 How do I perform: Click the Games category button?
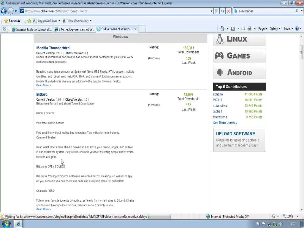point(240,56)
